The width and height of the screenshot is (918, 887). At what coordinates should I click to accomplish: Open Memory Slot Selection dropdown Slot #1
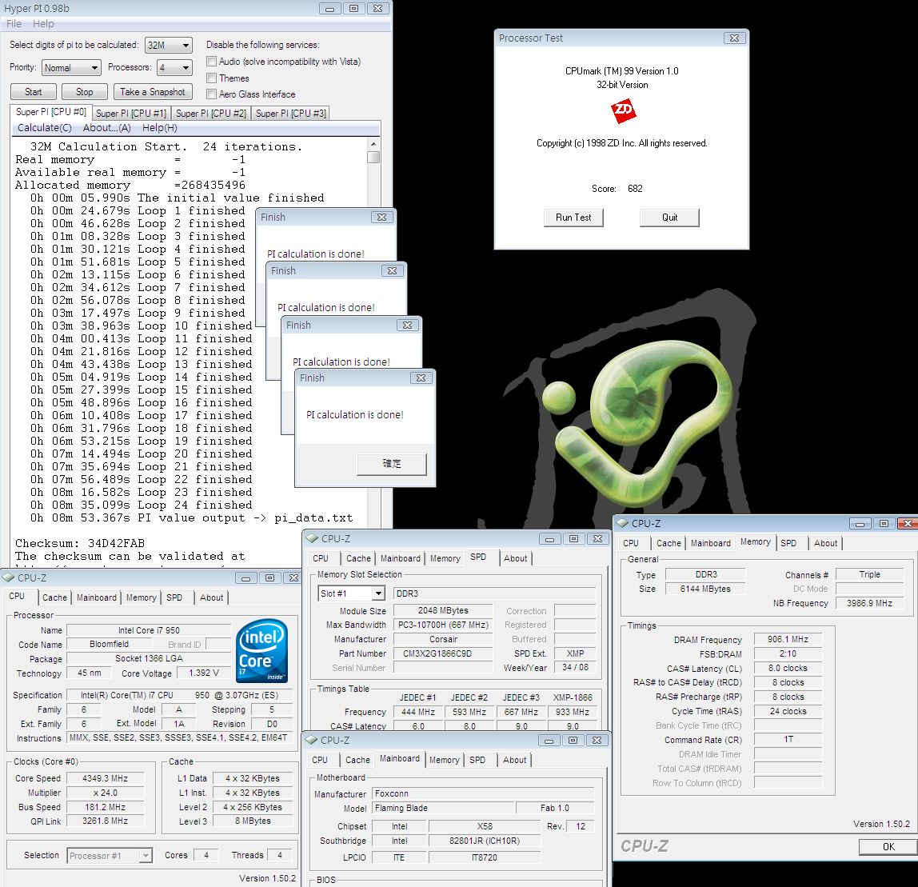click(351, 593)
